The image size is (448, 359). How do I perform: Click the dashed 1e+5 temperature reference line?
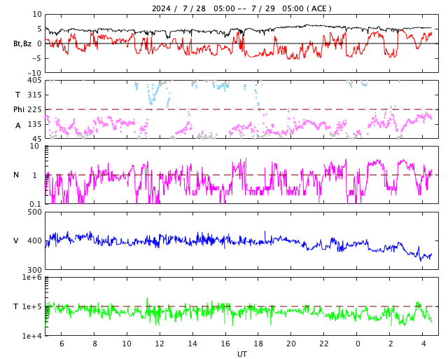point(241,306)
